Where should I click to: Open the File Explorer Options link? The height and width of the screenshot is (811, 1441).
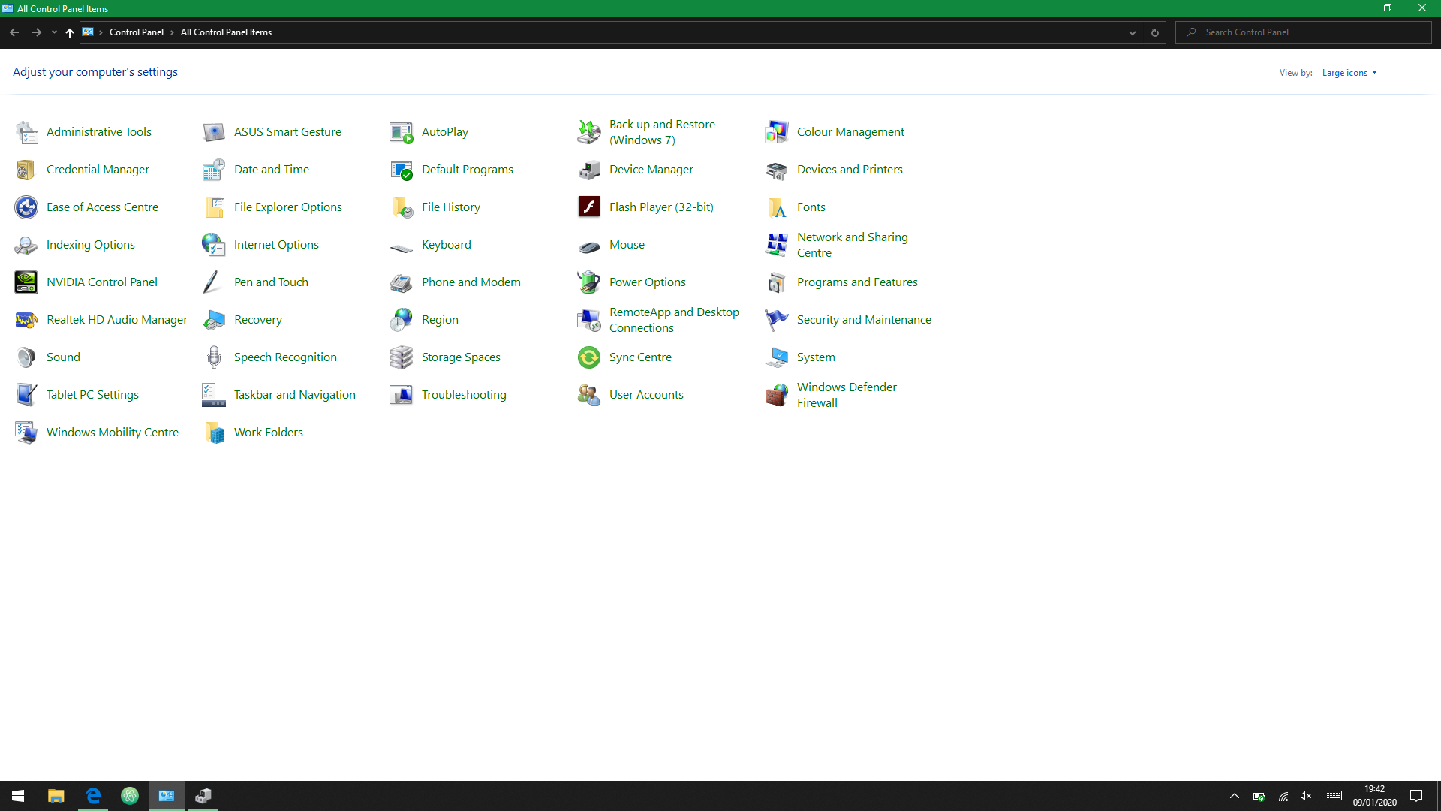pyautogui.click(x=287, y=207)
